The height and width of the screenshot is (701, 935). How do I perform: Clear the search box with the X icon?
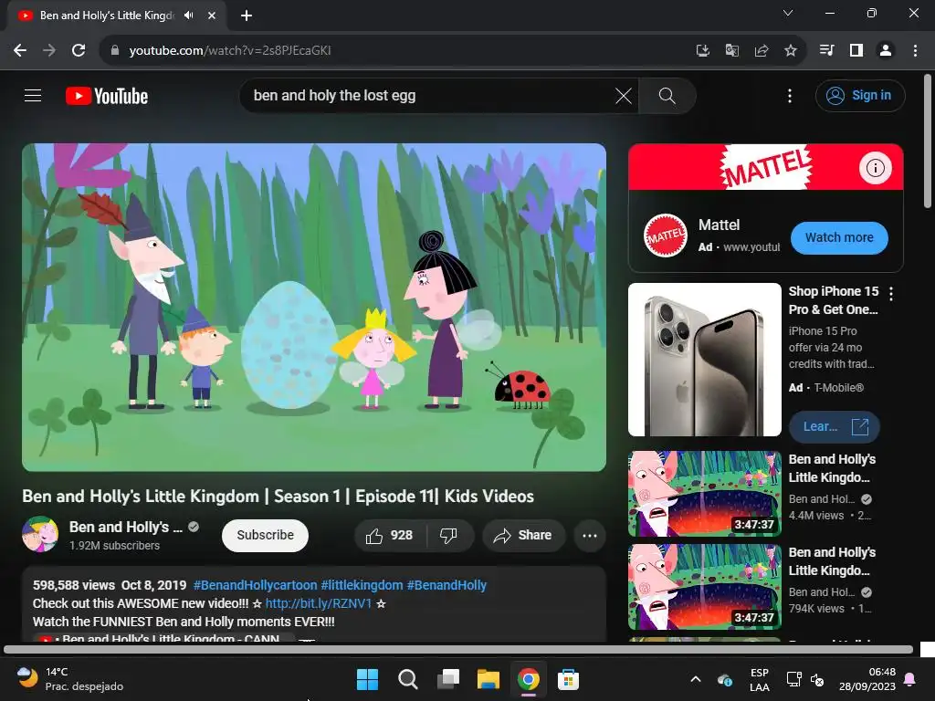(623, 95)
